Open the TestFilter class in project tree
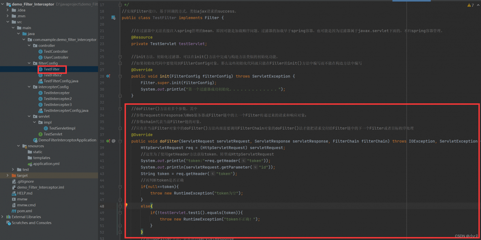Screen dimensions: 481x240 click(x=51, y=69)
